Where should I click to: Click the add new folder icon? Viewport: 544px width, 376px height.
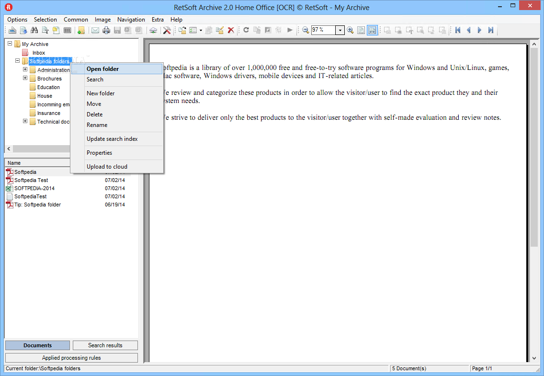(x=81, y=30)
